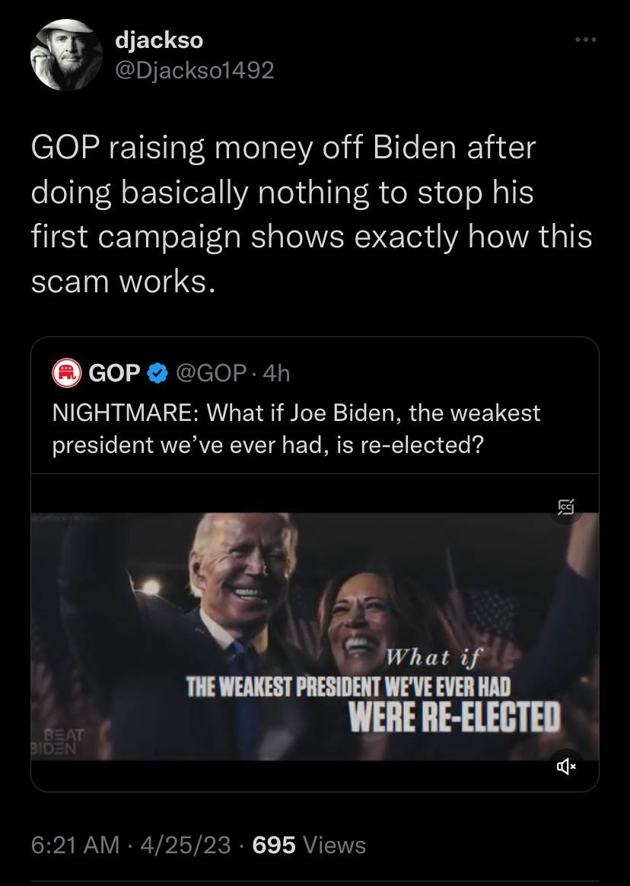Click the 6:21 AM tweet timestamp
Image resolution: width=630 pixels, height=886 pixels.
[75, 845]
